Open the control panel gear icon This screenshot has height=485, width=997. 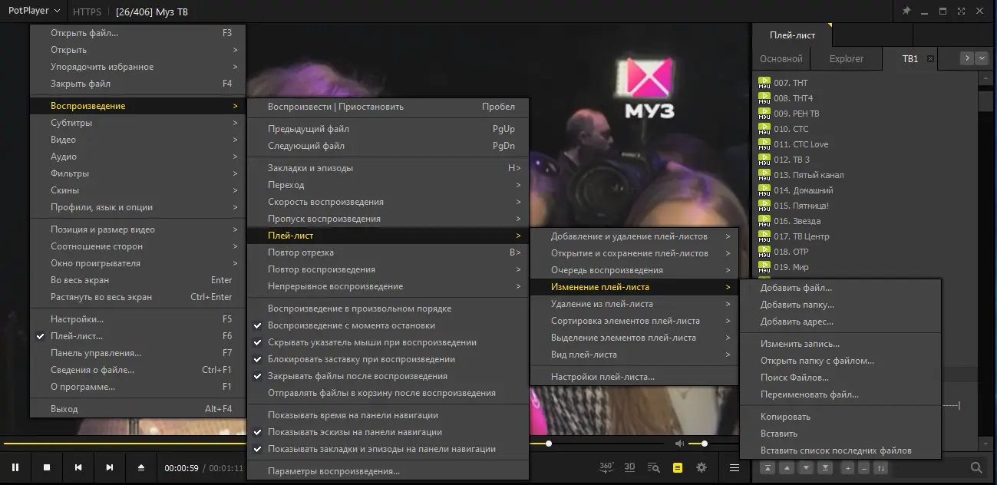(701, 467)
